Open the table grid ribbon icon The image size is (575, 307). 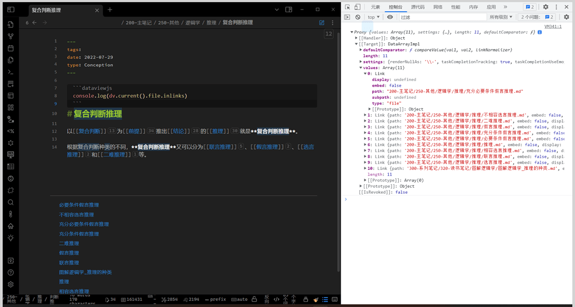point(11,167)
